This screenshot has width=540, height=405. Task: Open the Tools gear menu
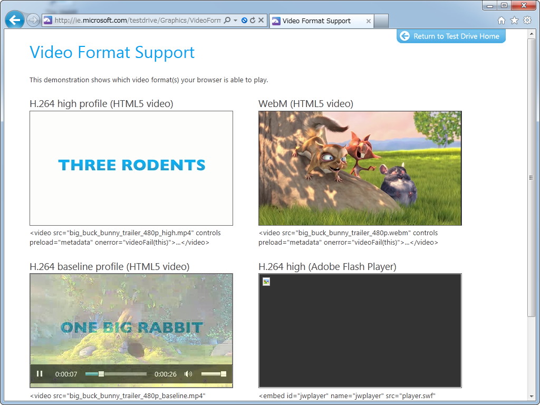tap(527, 21)
